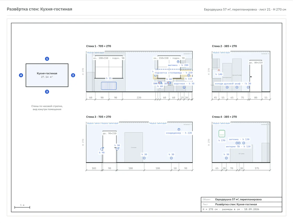Click the '220' dimension under Стена 1
293x223 pixels.
pyautogui.click(x=139, y=98)
